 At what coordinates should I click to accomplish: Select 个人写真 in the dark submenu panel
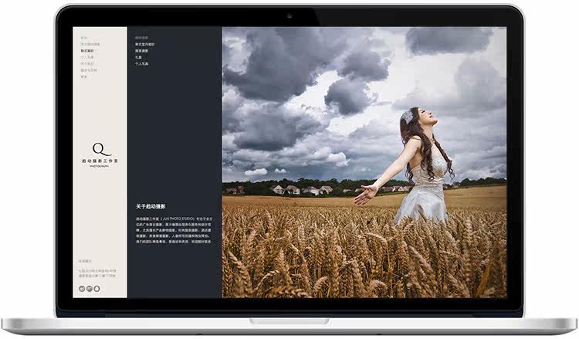[143, 64]
